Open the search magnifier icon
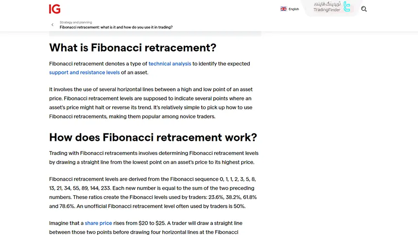 [x=364, y=9]
